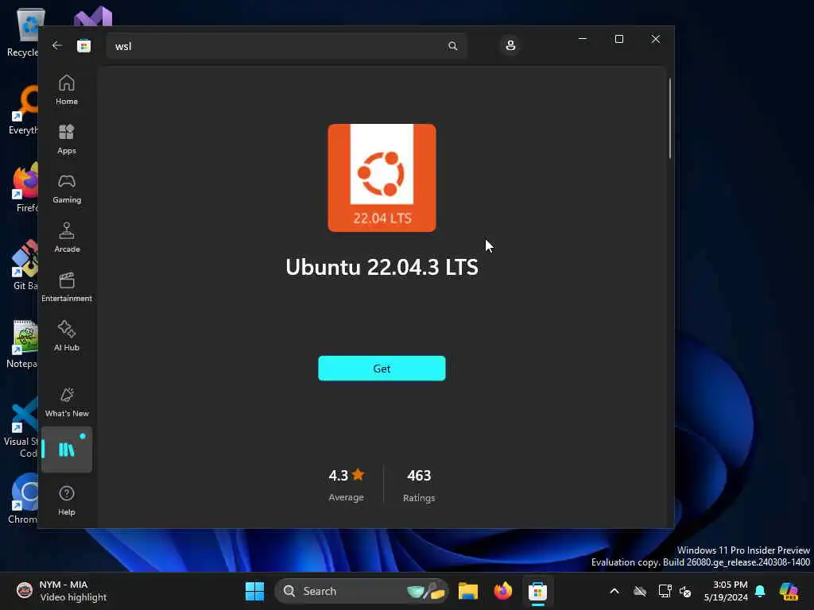Open the Windows Start menu
814x610 pixels.
(254, 591)
